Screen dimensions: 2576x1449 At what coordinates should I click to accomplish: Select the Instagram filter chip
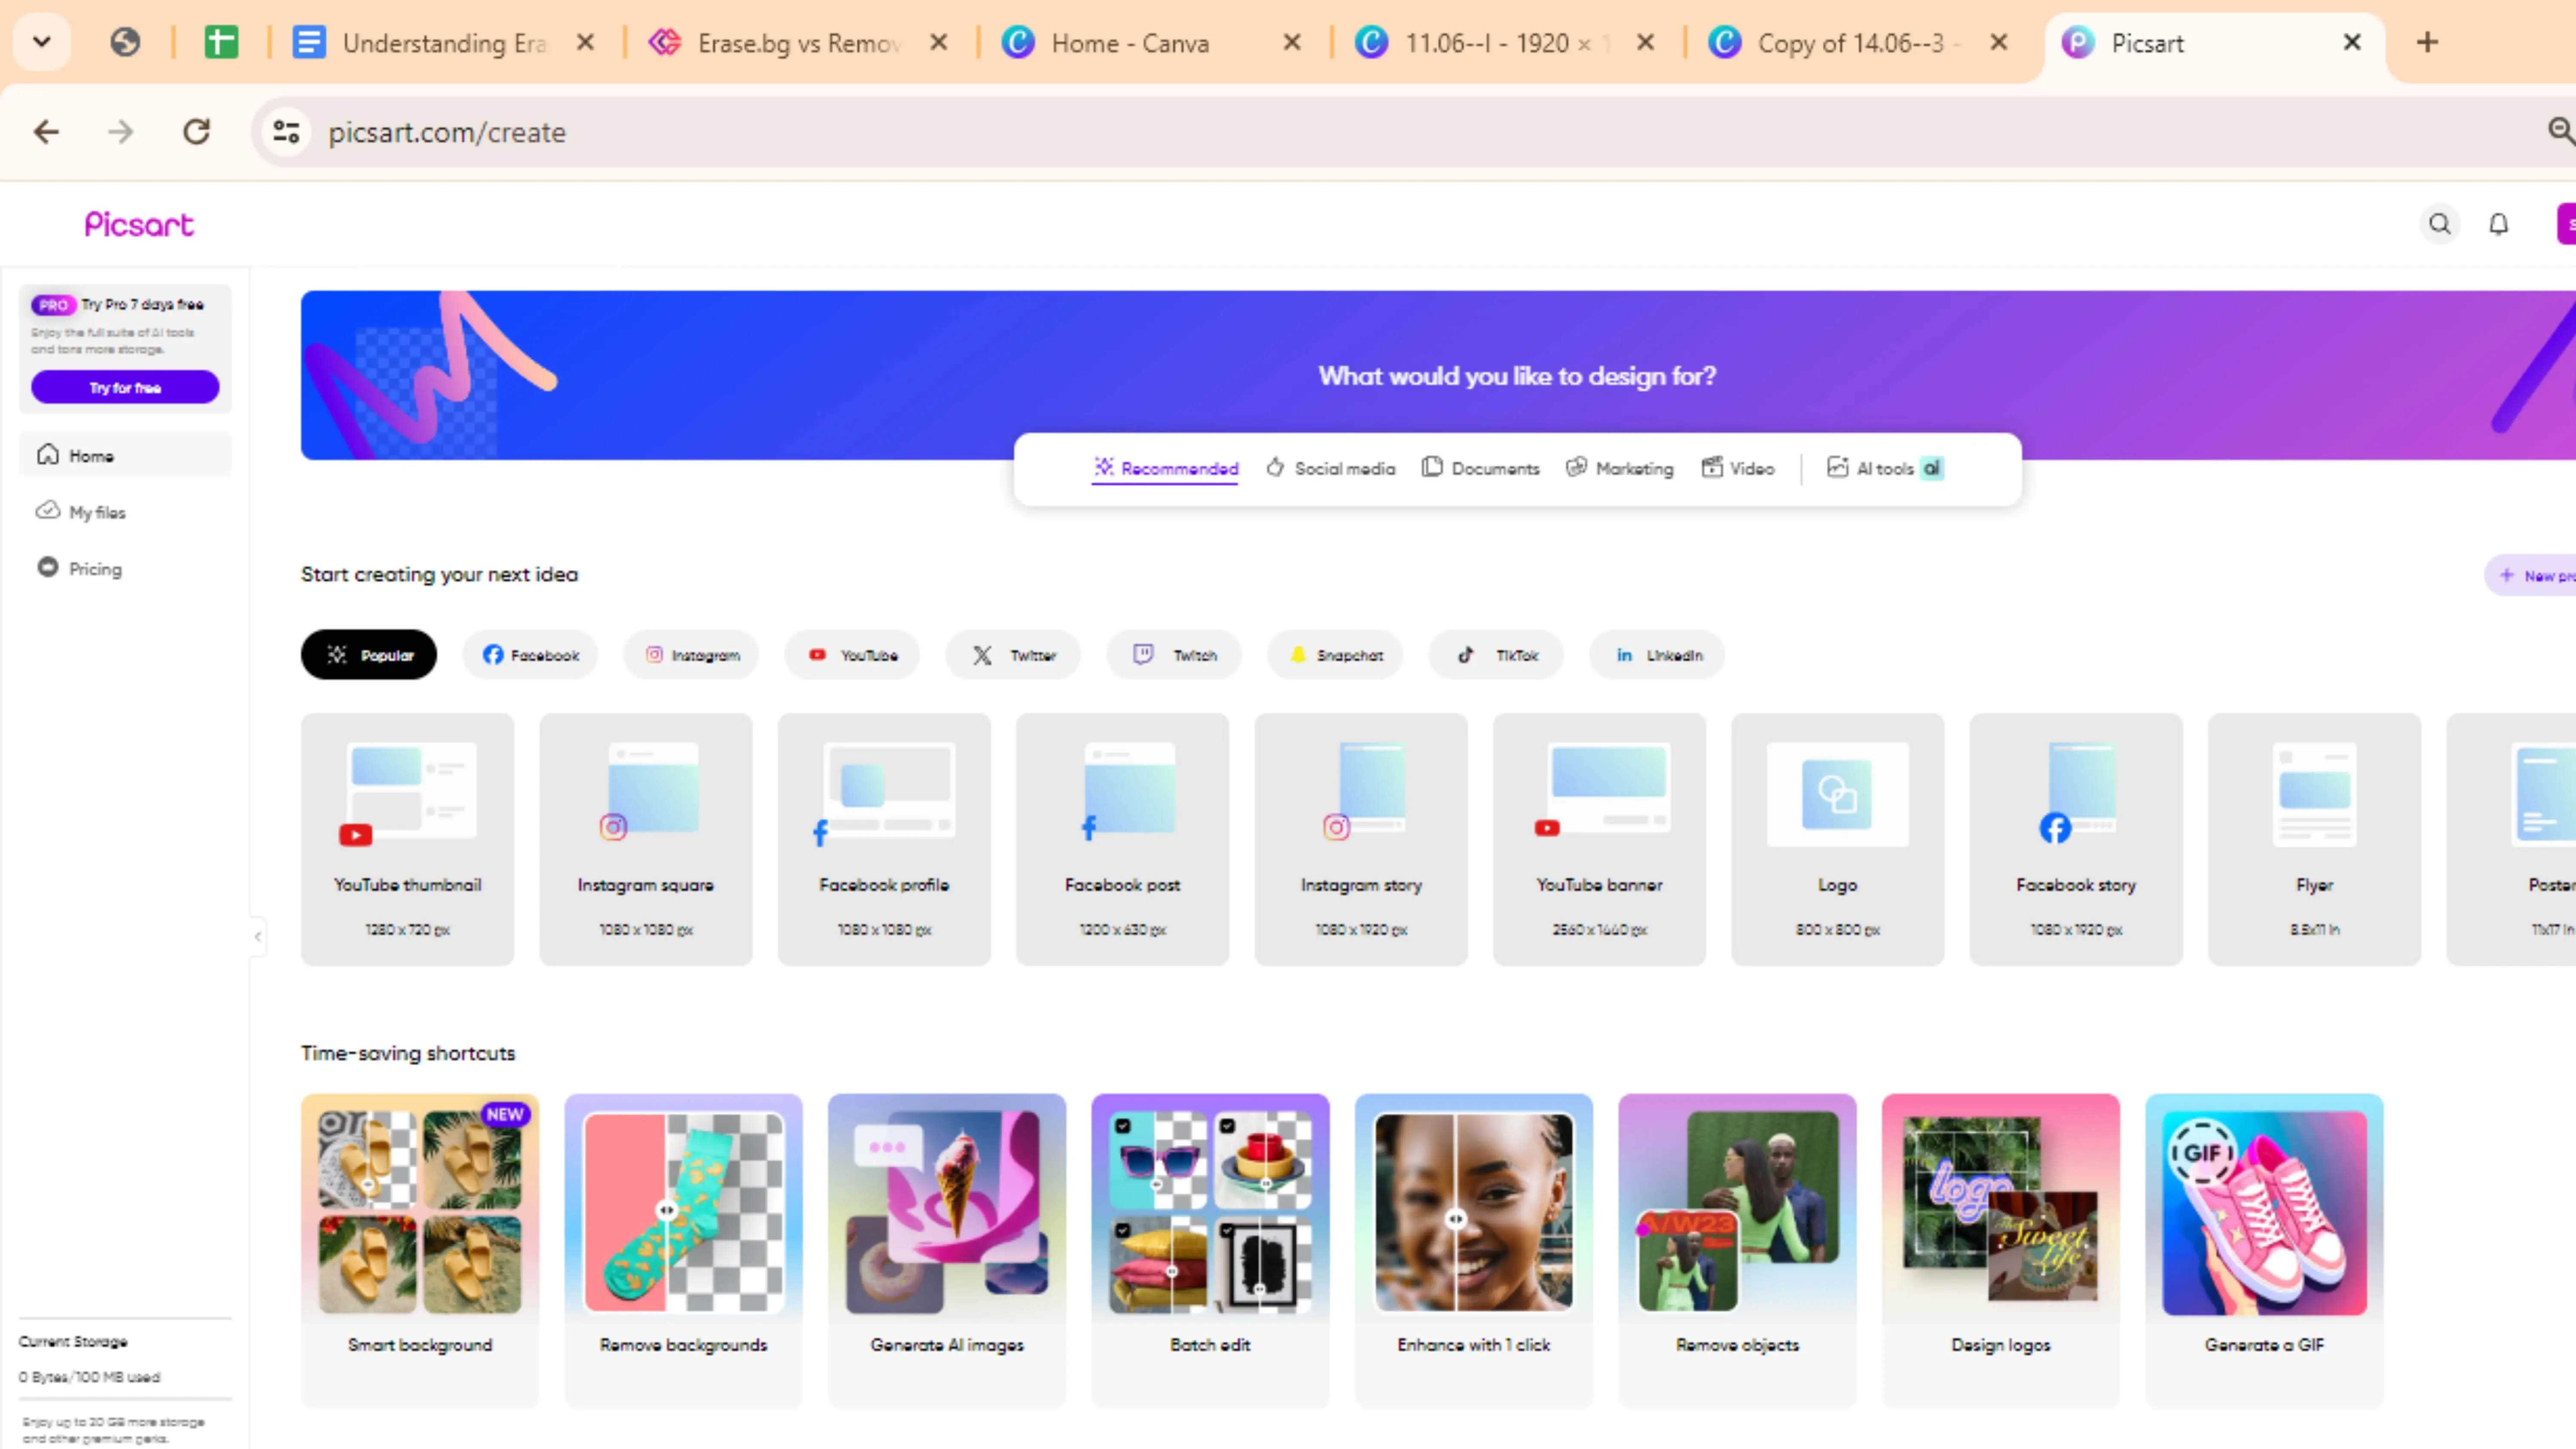click(x=691, y=655)
